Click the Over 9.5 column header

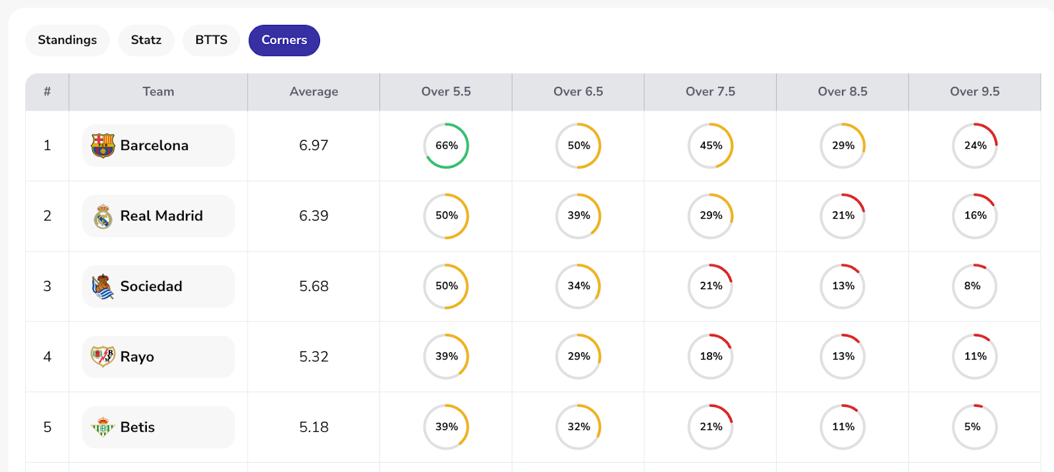pos(974,92)
